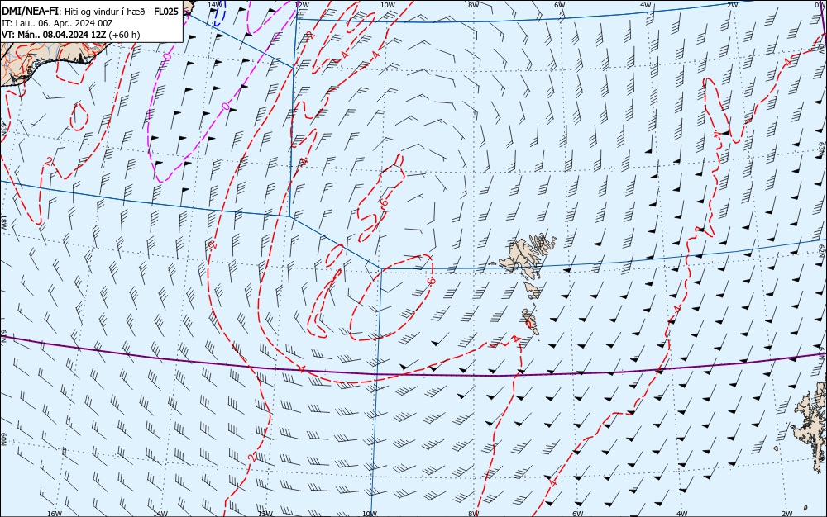827x517 pixels.
Task: Click the top-edge '4W' longitude label
Action: tap(646, 4)
